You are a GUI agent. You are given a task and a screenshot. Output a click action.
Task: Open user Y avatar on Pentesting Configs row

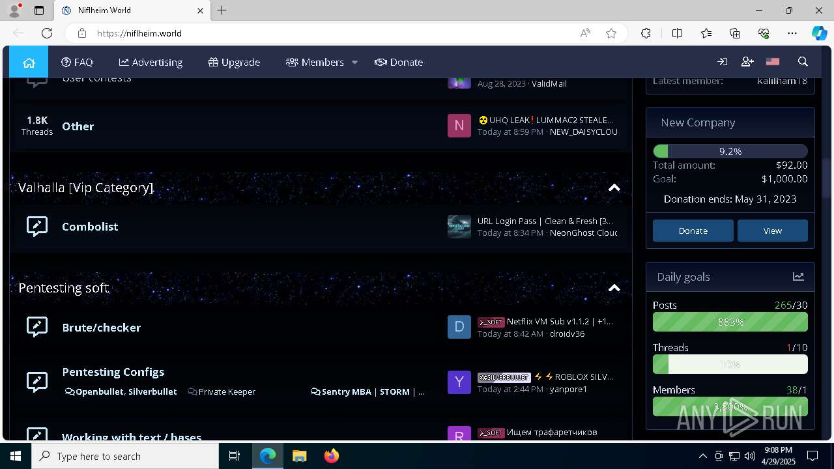pyautogui.click(x=459, y=382)
